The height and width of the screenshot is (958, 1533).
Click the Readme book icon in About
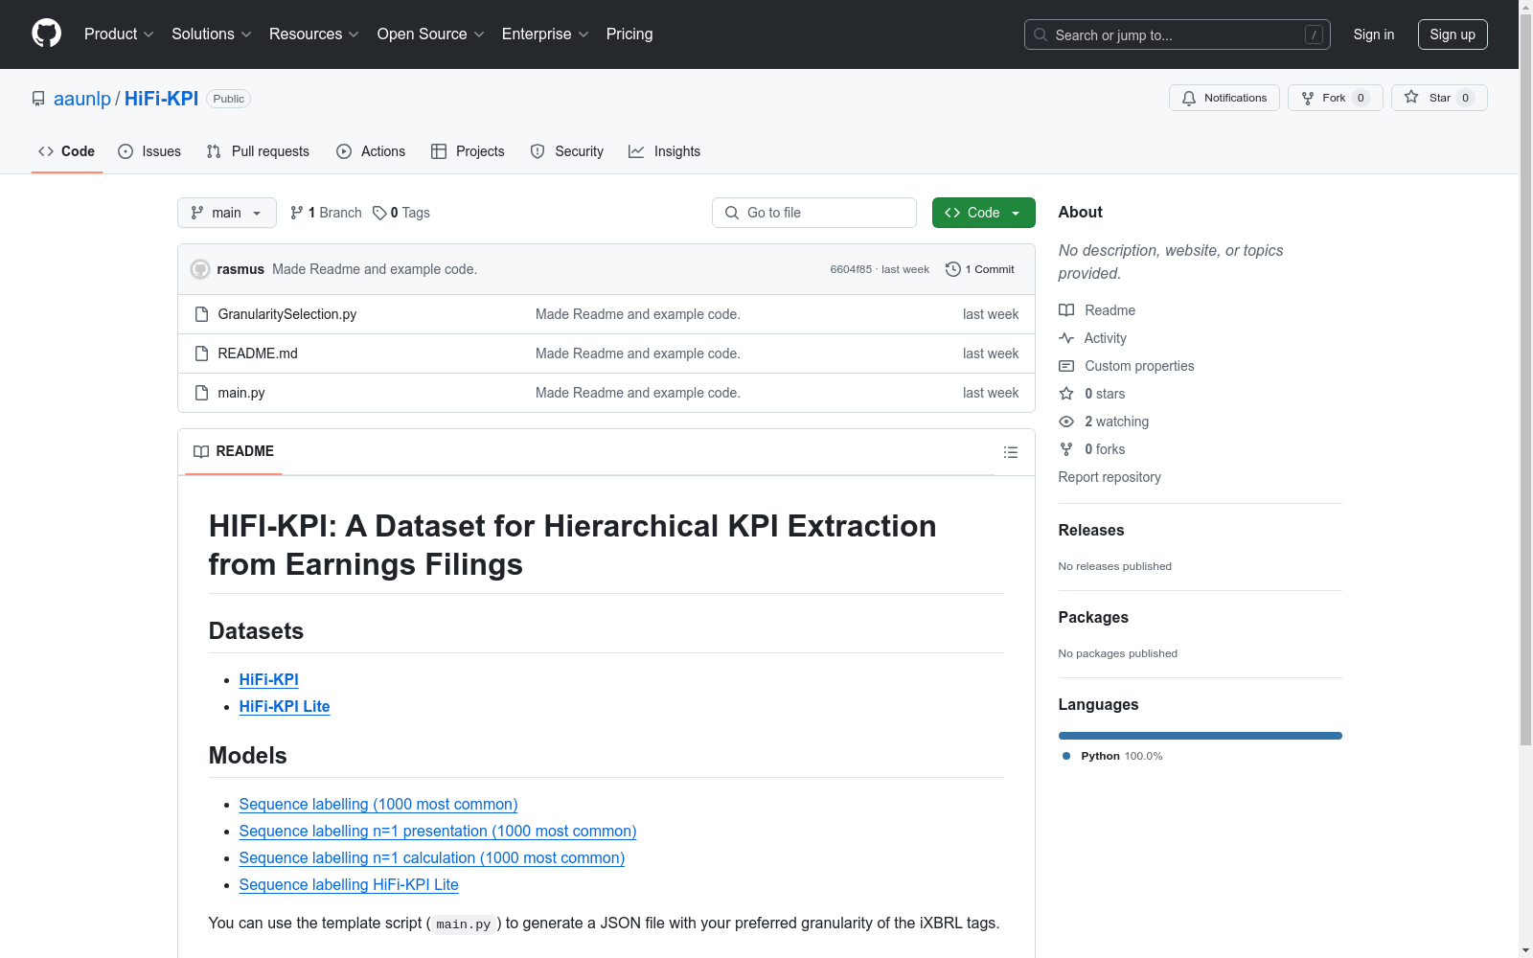pos(1066,310)
